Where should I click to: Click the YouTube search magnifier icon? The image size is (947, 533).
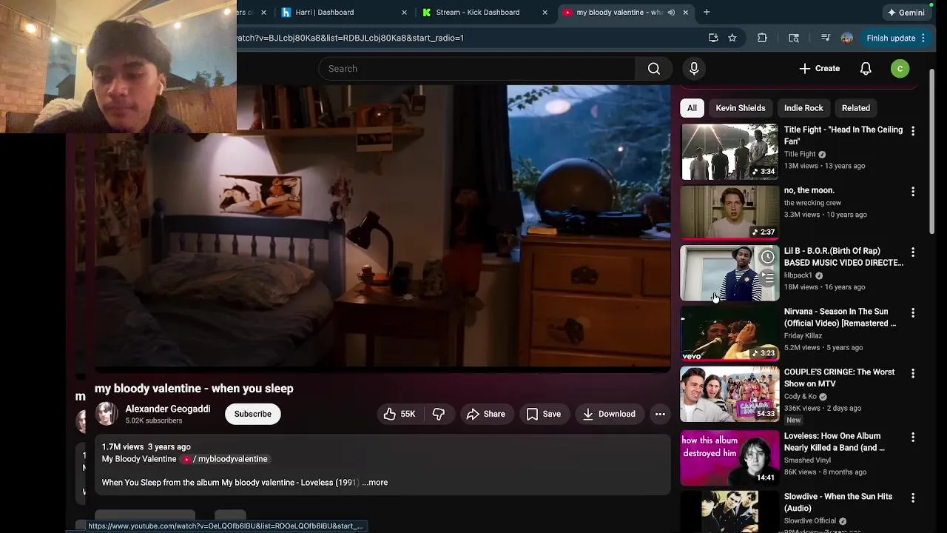[x=654, y=69]
